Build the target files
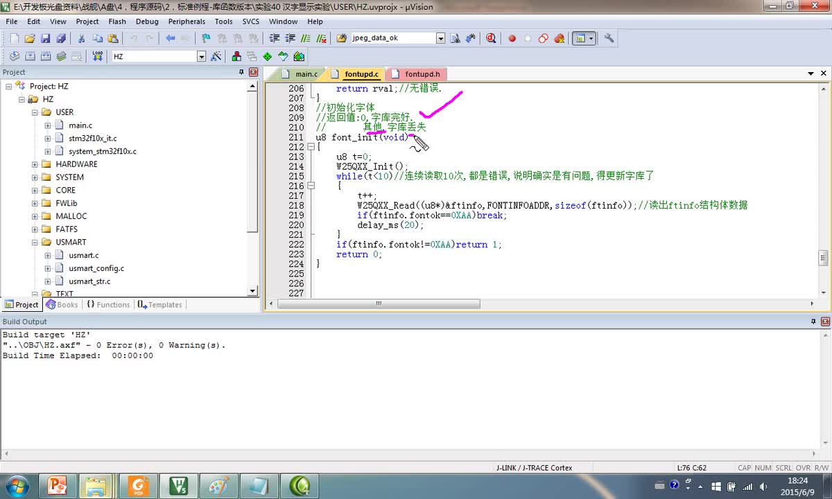Image resolution: width=832 pixels, height=499 pixels. (x=30, y=56)
